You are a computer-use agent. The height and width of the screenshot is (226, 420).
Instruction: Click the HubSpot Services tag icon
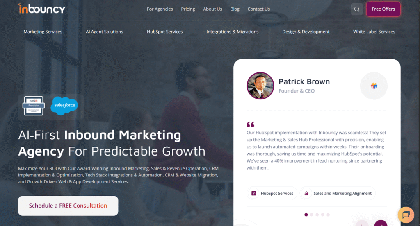point(253,193)
